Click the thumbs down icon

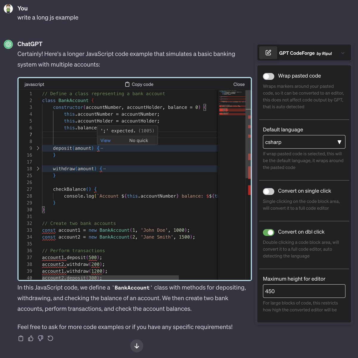click(41, 338)
